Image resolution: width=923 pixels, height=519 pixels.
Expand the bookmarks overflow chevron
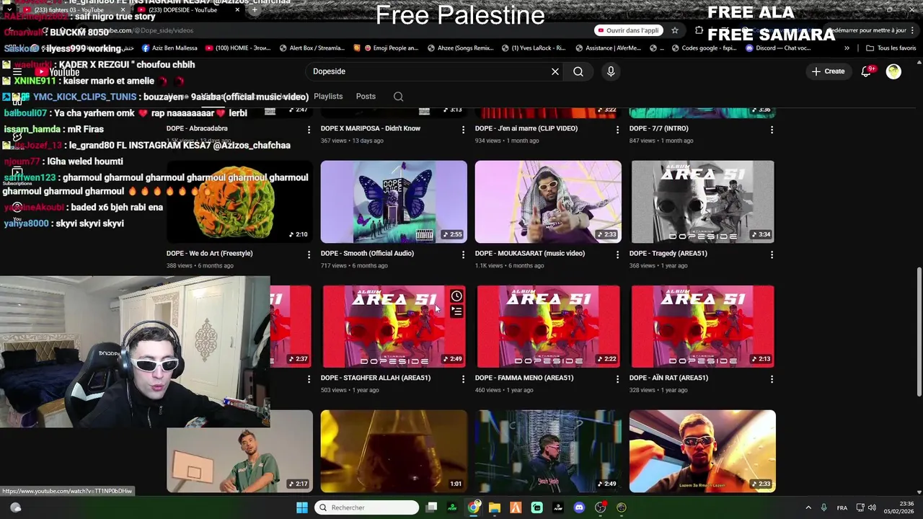847,48
